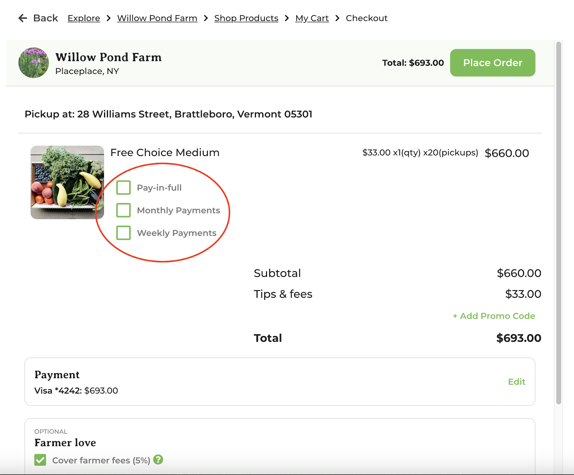
Task: Click the back arrow icon
Action: (x=23, y=18)
